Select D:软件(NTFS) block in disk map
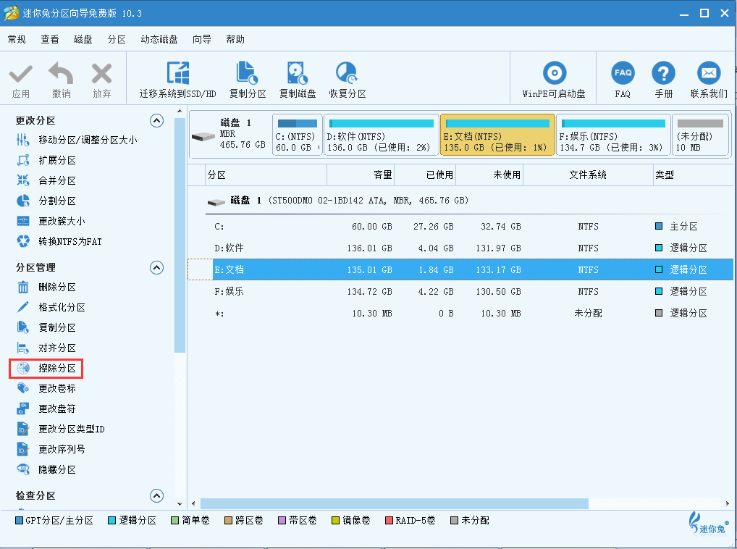737x549 pixels. [x=382, y=135]
